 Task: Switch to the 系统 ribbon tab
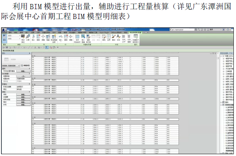21,33
